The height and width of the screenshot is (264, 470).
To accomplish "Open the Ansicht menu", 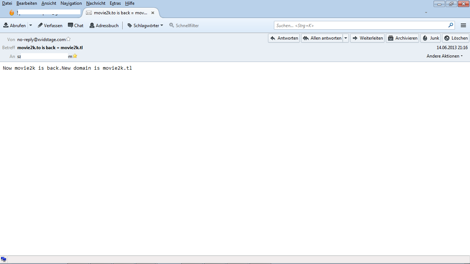I will 49,3.
